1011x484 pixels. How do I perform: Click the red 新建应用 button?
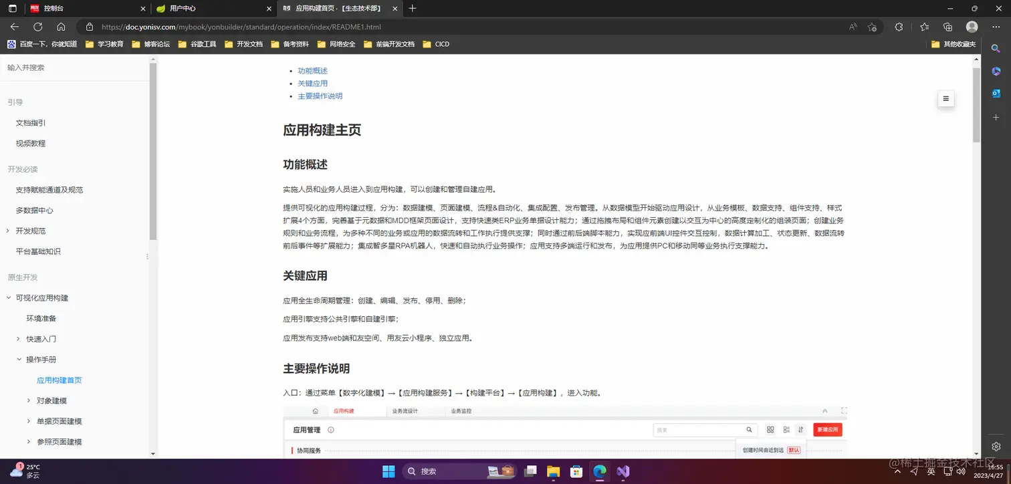coord(827,429)
